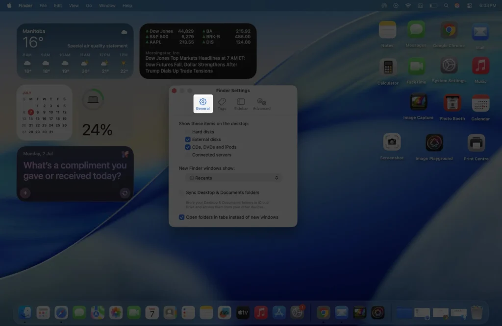Select the Sidebar tab in Finder Settings
502x326 pixels.
tap(241, 102)
